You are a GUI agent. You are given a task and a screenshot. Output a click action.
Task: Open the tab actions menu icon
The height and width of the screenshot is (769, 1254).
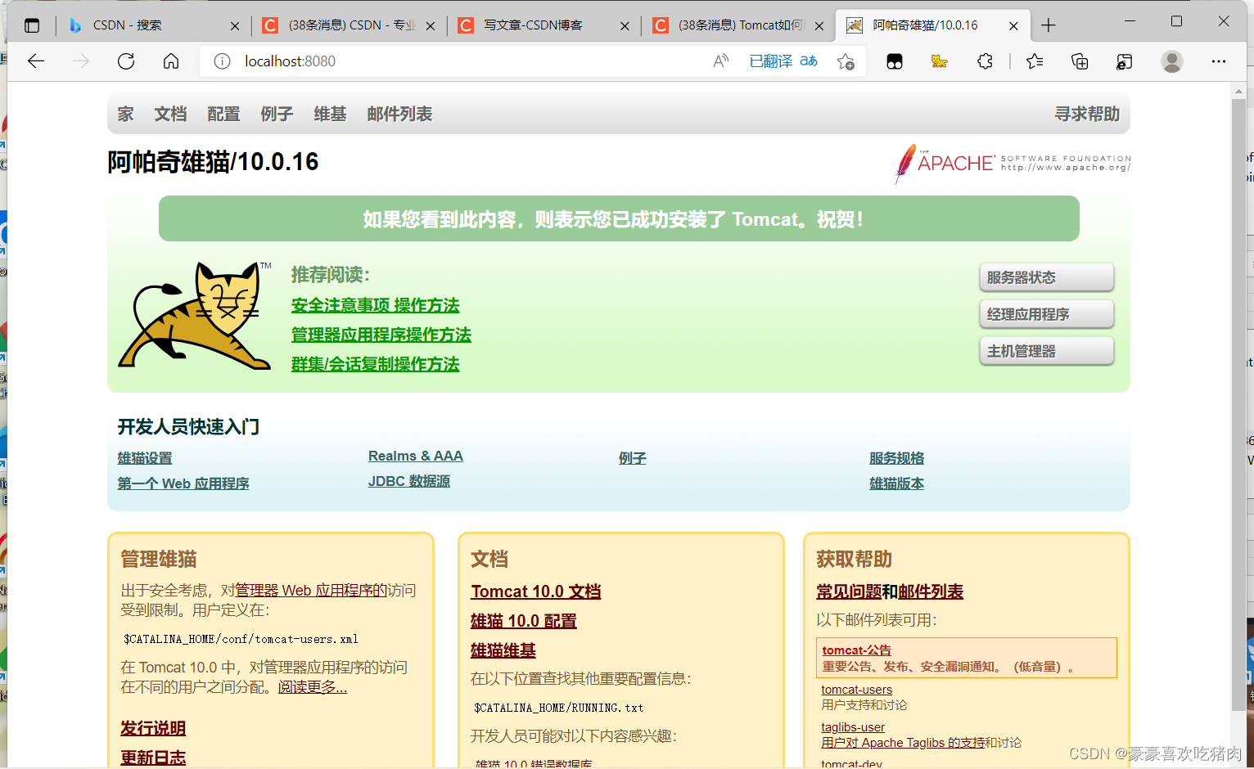tap(32, 25)
